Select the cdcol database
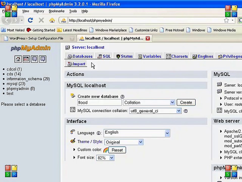 pyautogui.click(x=14, y=69)
